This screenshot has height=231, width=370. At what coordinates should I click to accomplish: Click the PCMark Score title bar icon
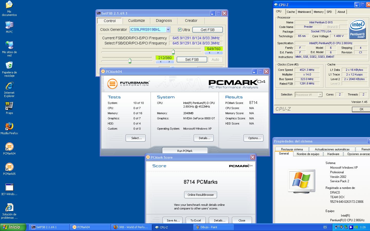pyautogui.click(x=148, y=157)
